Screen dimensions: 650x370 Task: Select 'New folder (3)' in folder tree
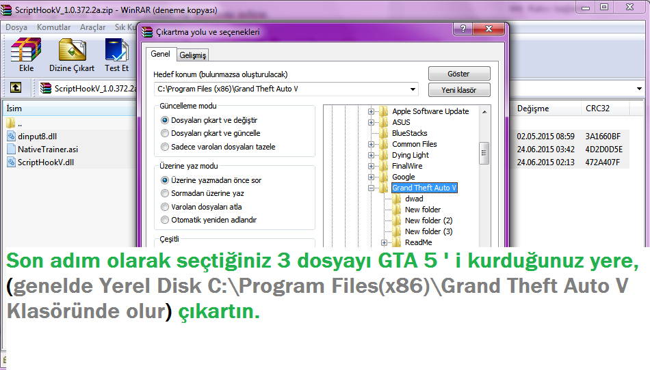pos(428,231)
